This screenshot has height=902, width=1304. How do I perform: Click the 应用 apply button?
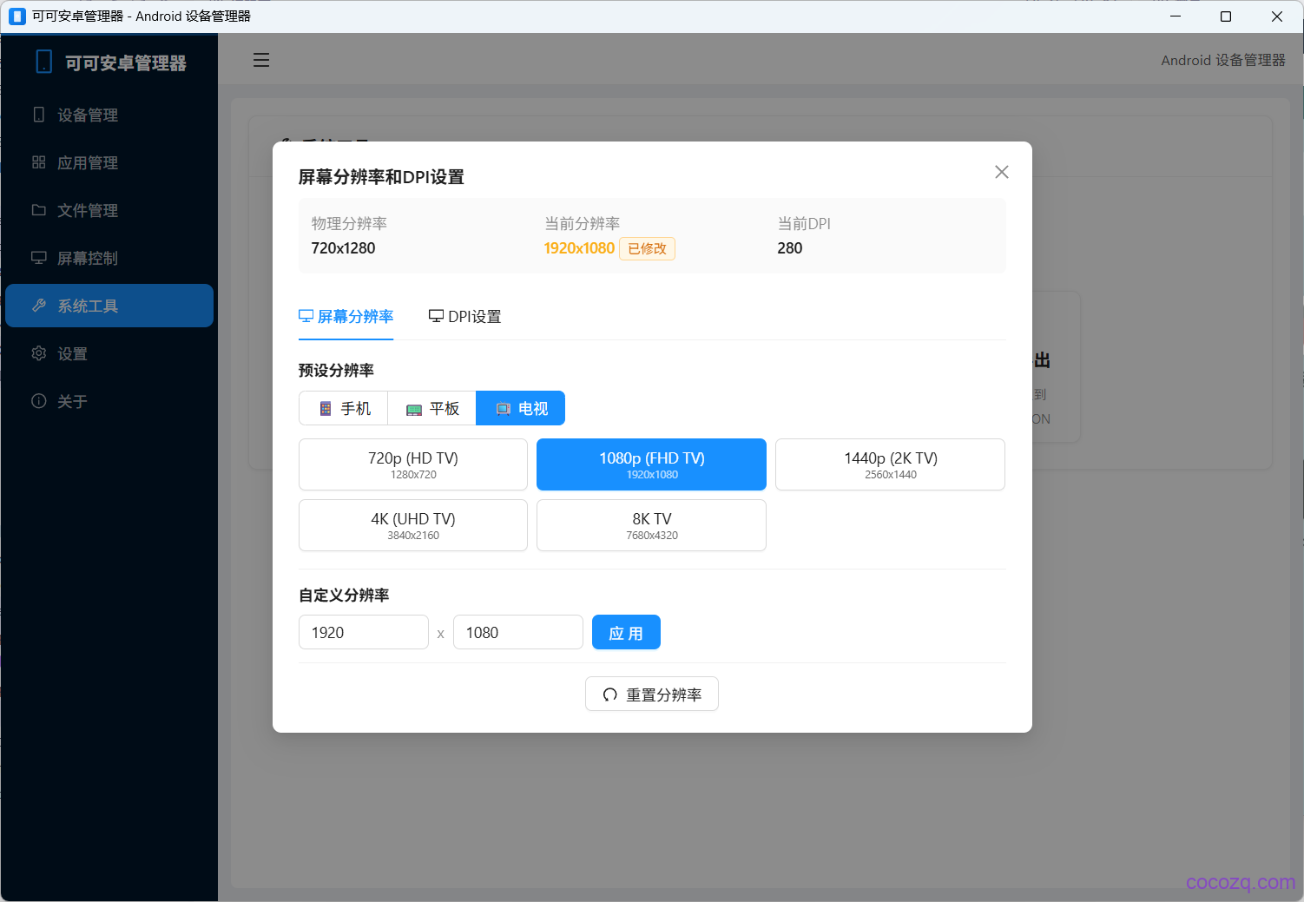point(626,632)
